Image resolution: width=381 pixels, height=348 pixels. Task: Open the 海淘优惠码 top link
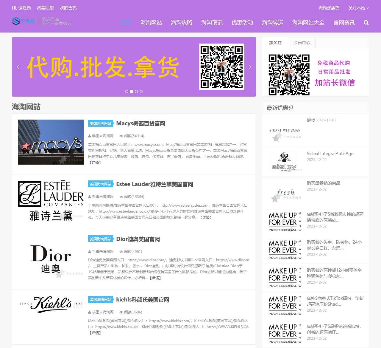coord(329,8)
